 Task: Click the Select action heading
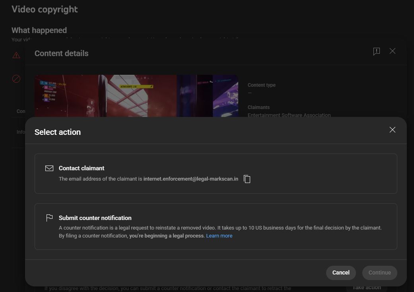pos(58,132)
